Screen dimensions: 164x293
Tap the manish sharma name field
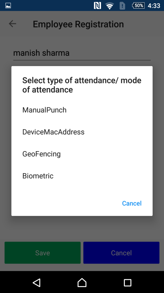[82, 53]
